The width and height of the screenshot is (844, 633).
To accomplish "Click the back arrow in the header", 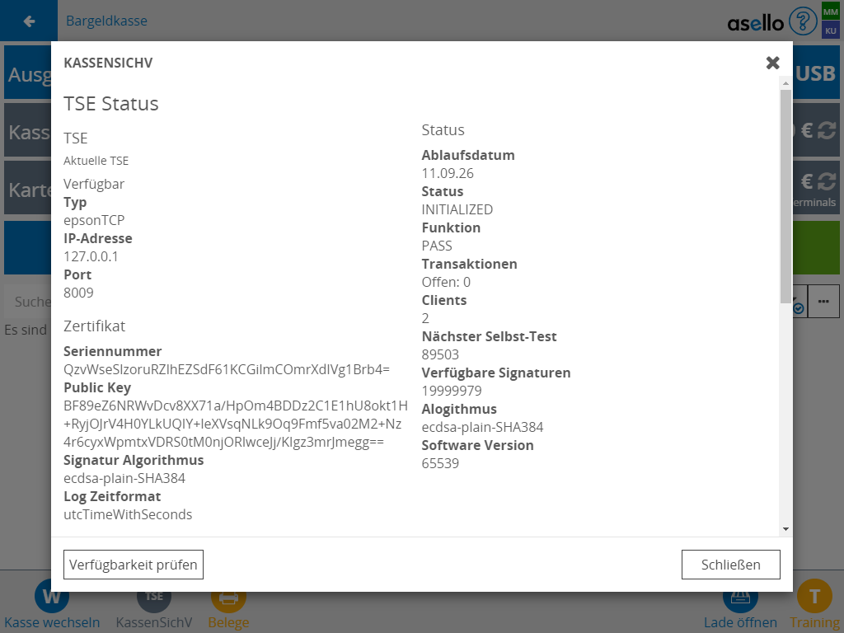I will (29, 21).
